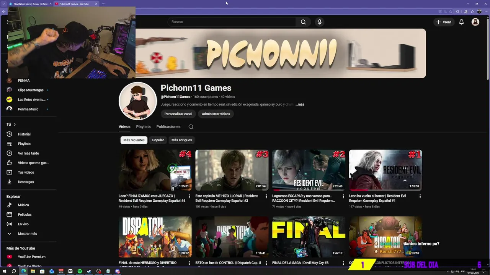Viewport: 490px width, 275px height.
Task: Open options menu for ESTO se fue de CONTROL video
Action: click(266, 263)
